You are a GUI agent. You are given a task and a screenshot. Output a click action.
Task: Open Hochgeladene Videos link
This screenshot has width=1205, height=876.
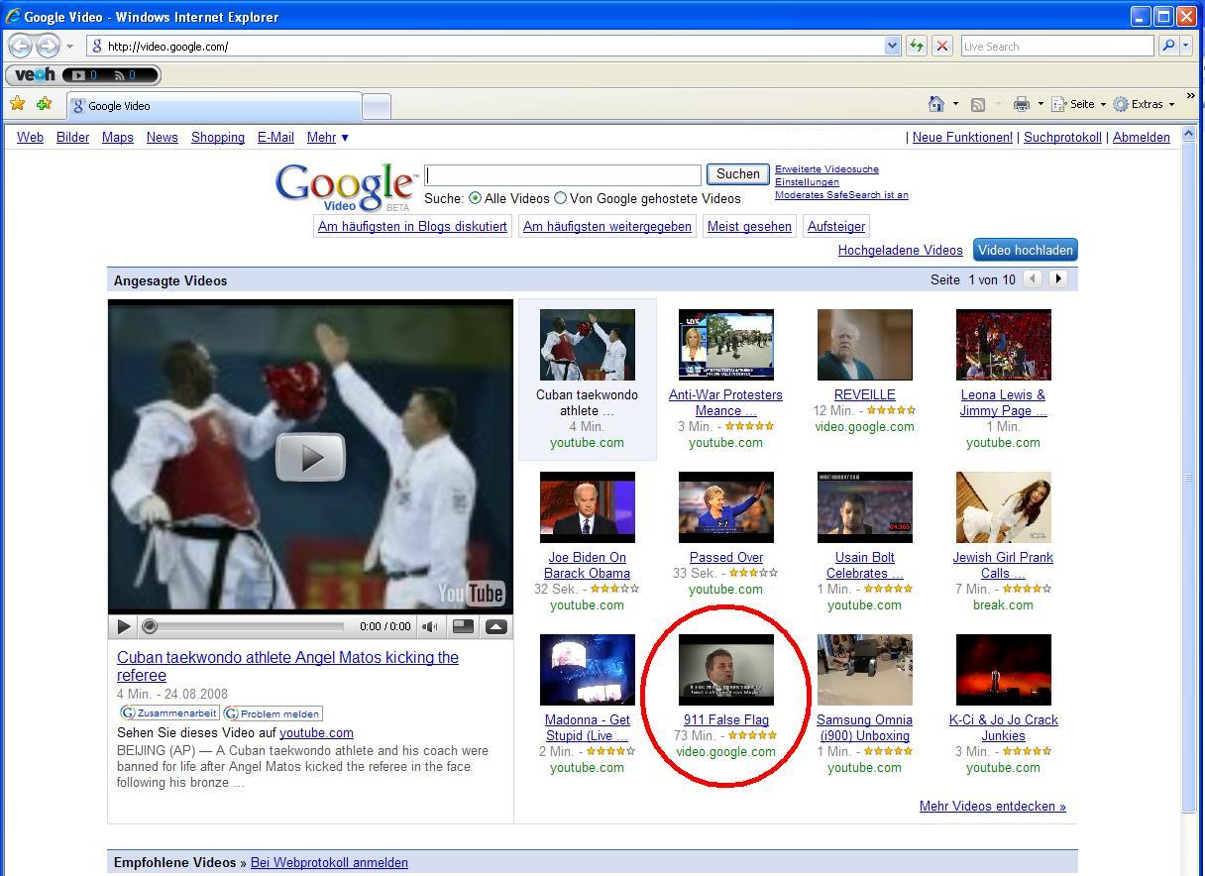click(900, 250)
